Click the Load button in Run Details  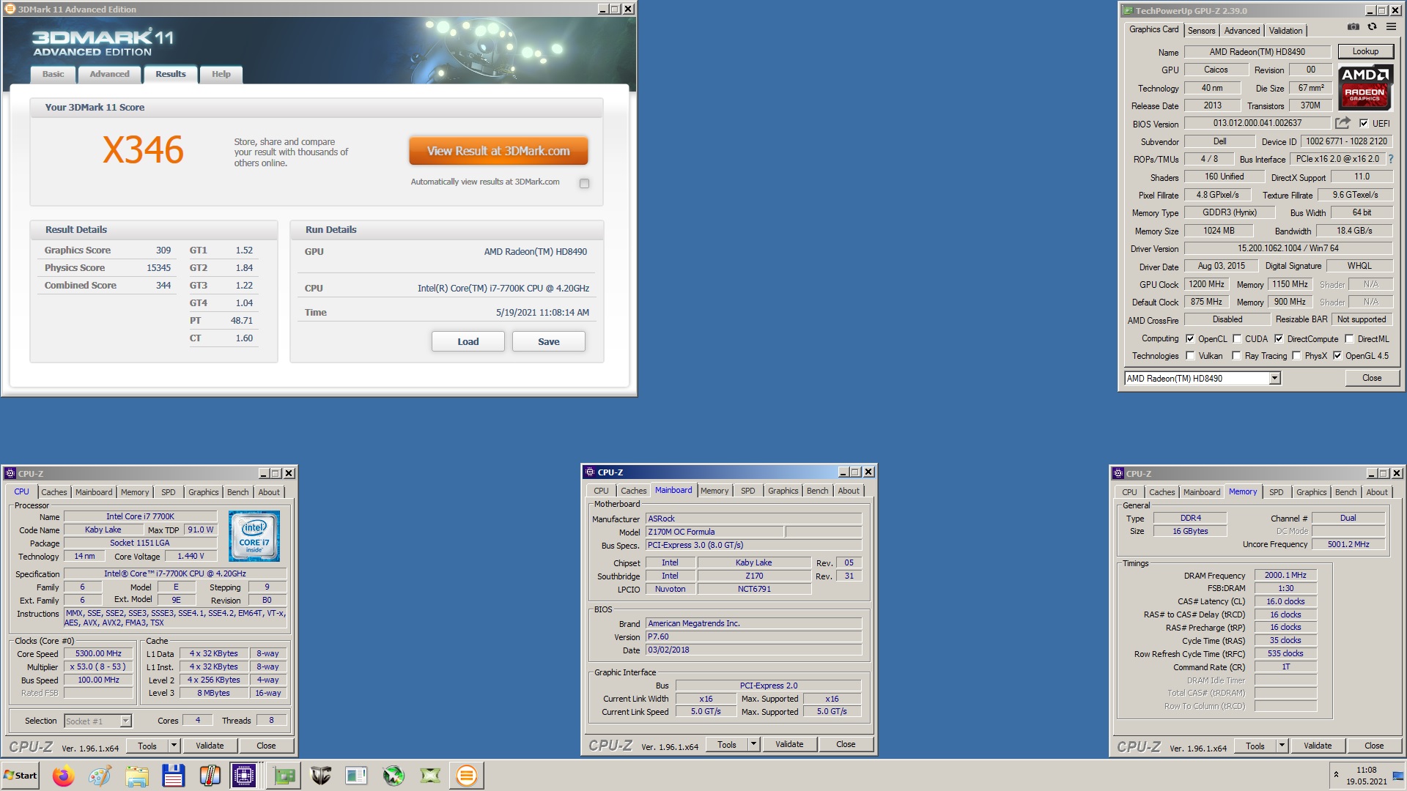coord(468,341)
